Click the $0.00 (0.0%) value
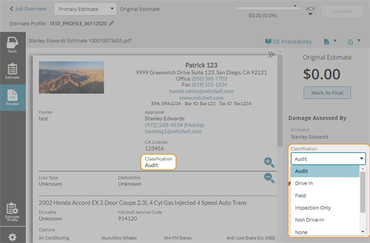Screen dimensions: 370x243 pos(263,15)
